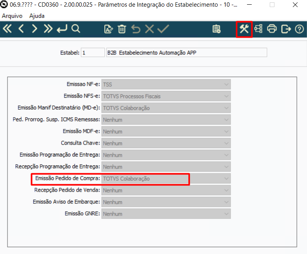This screenshot has height=254, width=307.
Task: Click the 'Emissão Pedido de Compra:' label
Action: pyautogui.click(x=67, y=178)
